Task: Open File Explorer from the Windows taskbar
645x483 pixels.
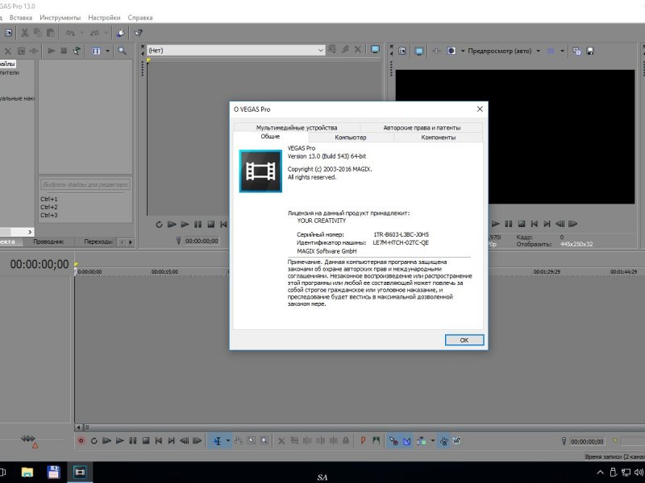Action: [27, 473]
